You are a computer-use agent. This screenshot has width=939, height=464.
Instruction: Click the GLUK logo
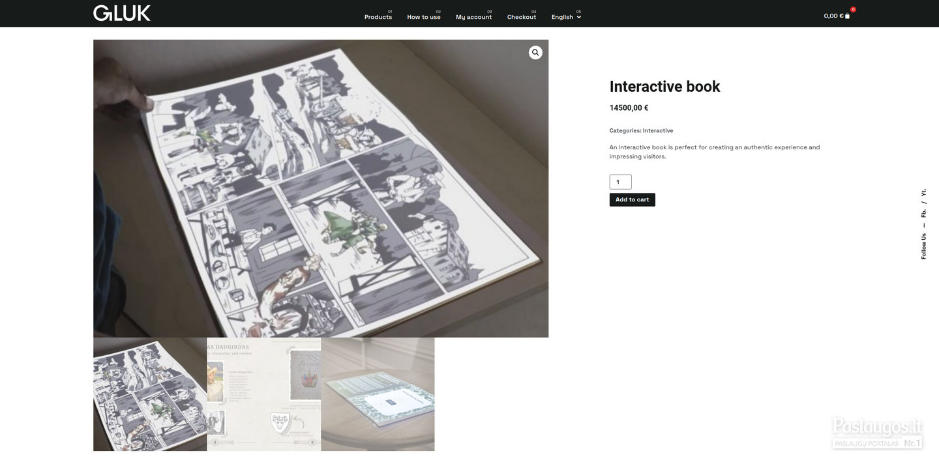click(x=122, y=13)
